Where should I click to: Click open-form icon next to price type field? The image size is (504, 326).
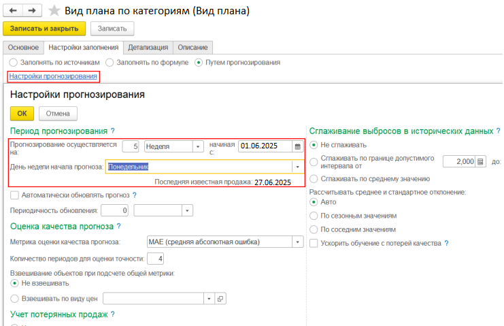point(220,298)
